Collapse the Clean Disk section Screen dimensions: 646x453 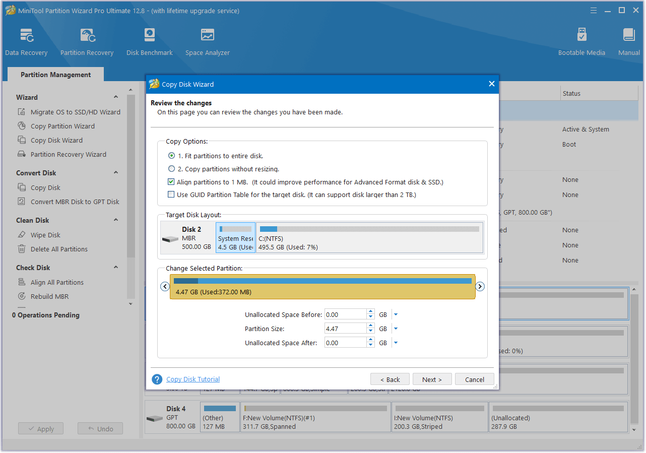pos(116,220)
